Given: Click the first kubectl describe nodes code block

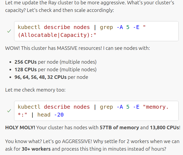Looking at the screenshot, I should click(96, 31).
